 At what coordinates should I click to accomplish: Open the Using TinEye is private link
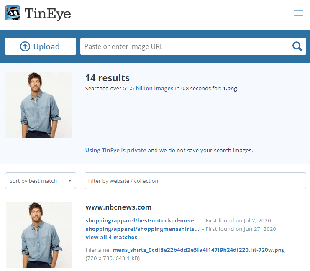(x=115, y=150)
